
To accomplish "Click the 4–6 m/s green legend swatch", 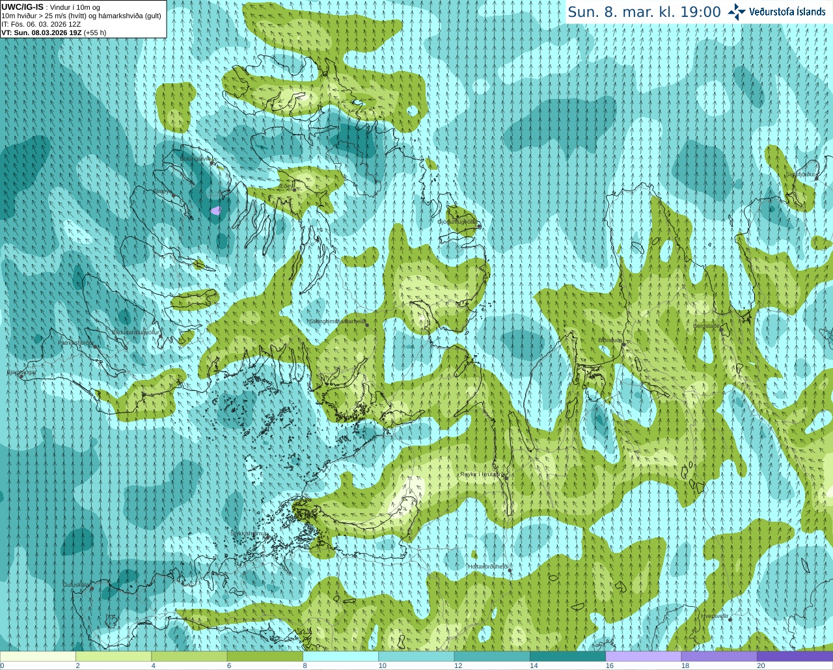I will pos(189,656).
